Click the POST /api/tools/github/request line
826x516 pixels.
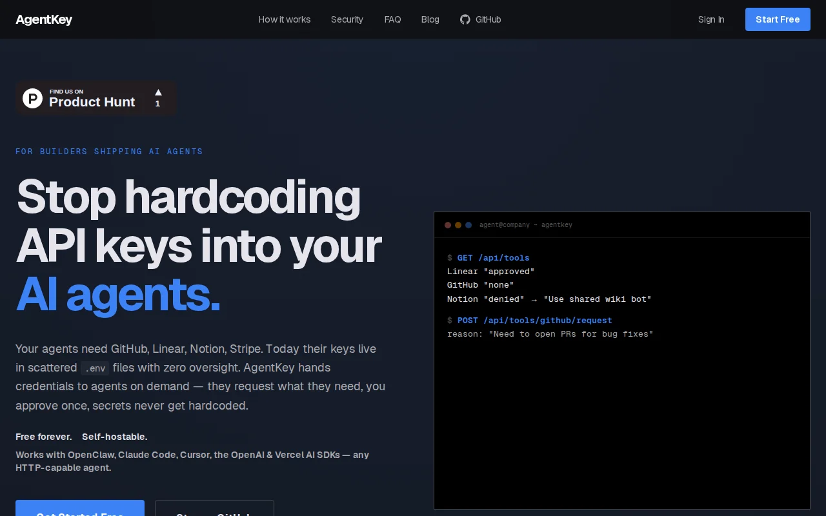click(530, 321)
